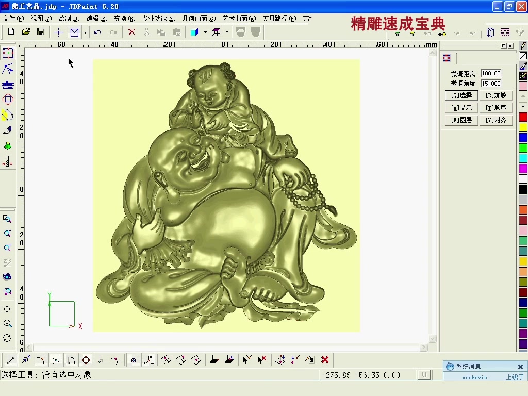The height and width of the screenshot is (396, 528).
Task: Select the pan move-view tool in left toolbar
Action: pyautogui.click(x=7, y=308)
